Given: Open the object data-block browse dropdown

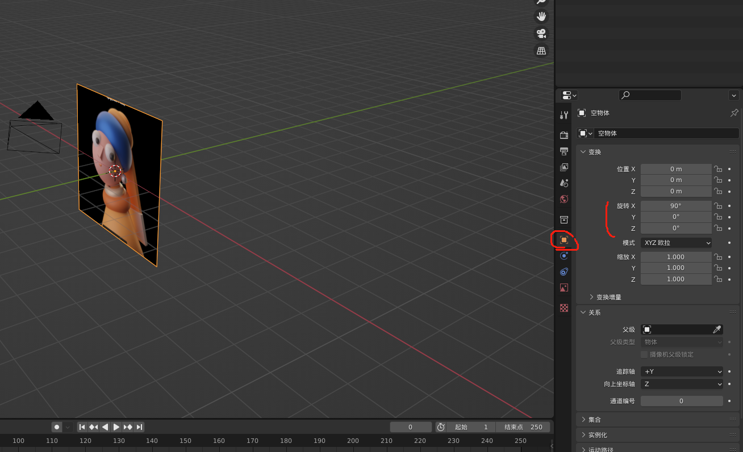Looking at the screenshot, I should tap(585, 133).
